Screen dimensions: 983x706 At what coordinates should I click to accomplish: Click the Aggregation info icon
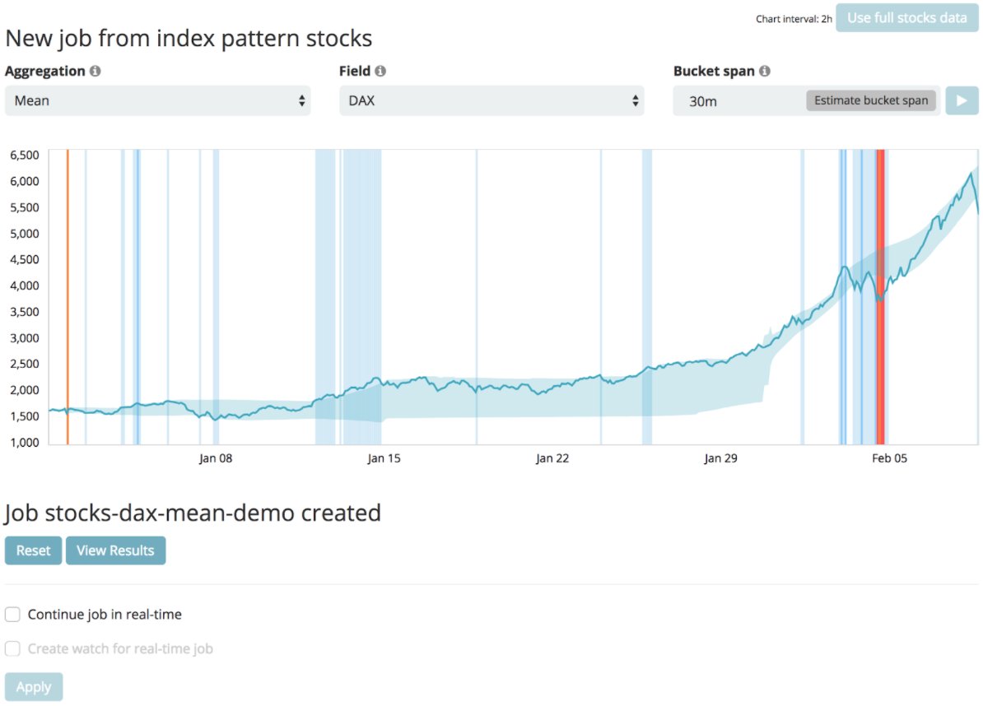96,72
